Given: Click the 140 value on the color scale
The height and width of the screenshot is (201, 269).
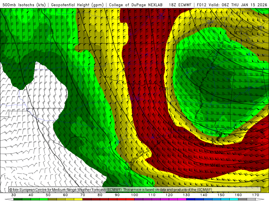Looking at the screenshot, I should pyautogui.click(x=204, y=195).
